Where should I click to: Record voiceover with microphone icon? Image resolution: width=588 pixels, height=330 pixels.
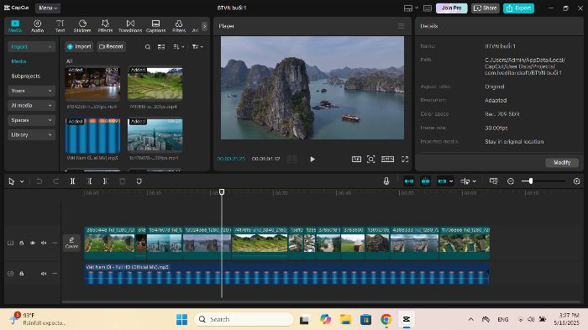[386, 181]
